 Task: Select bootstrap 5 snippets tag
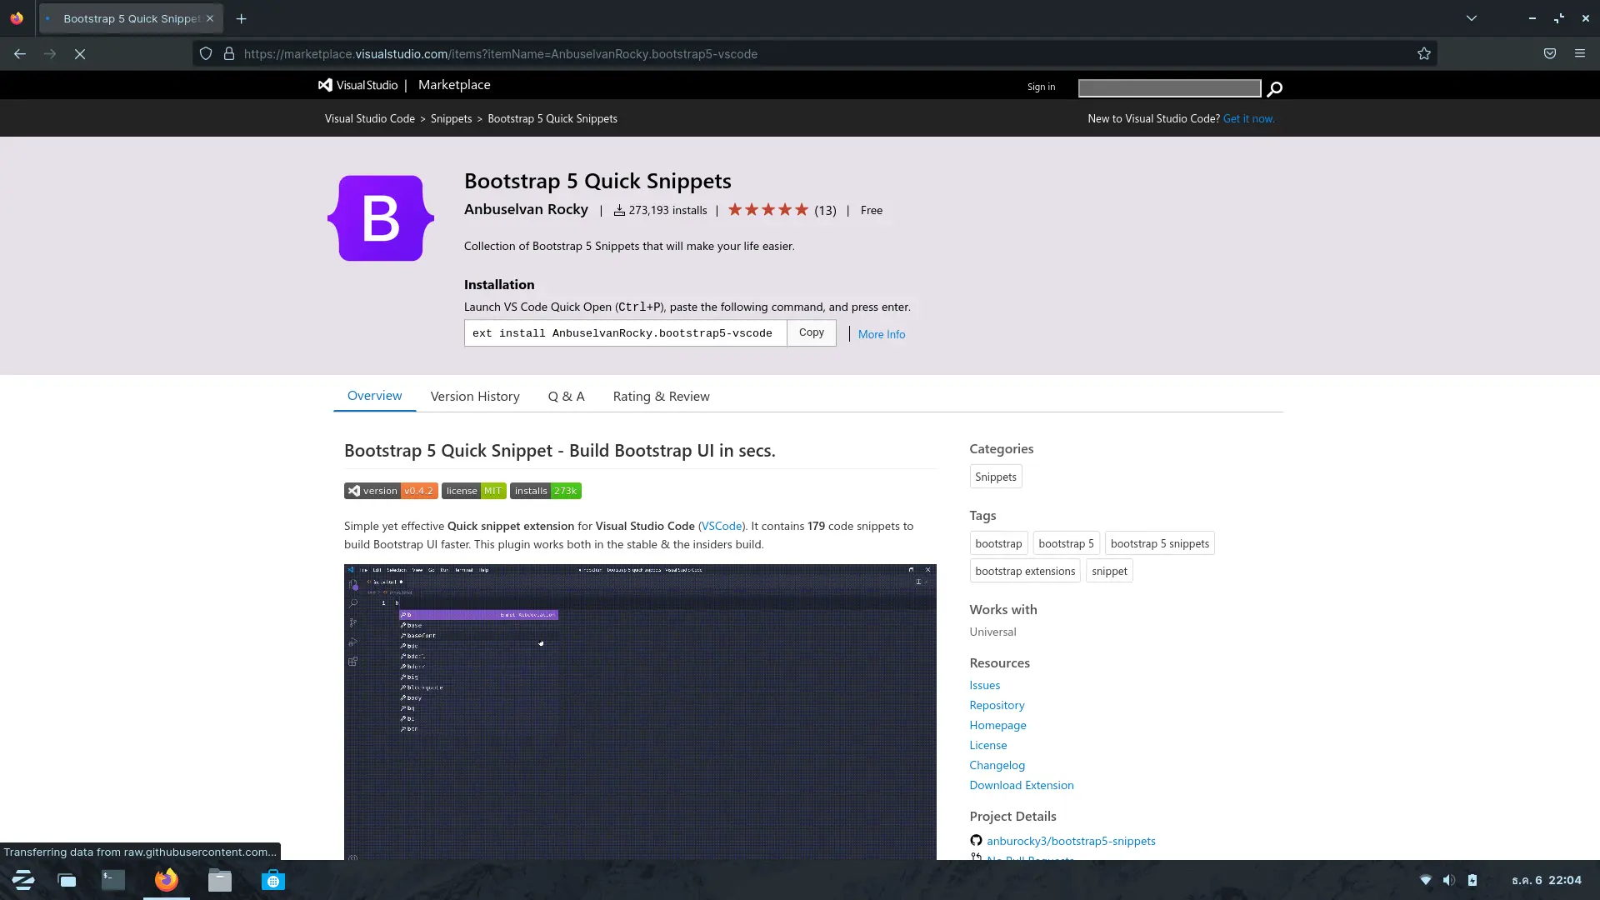[x=1159, y=543]
